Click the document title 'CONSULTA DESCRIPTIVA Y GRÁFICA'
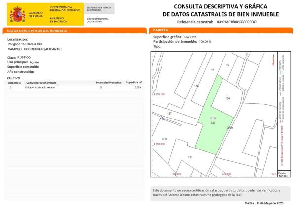This screenshot has height=208, width=296. pyautogui.click(x=221, y=6)
